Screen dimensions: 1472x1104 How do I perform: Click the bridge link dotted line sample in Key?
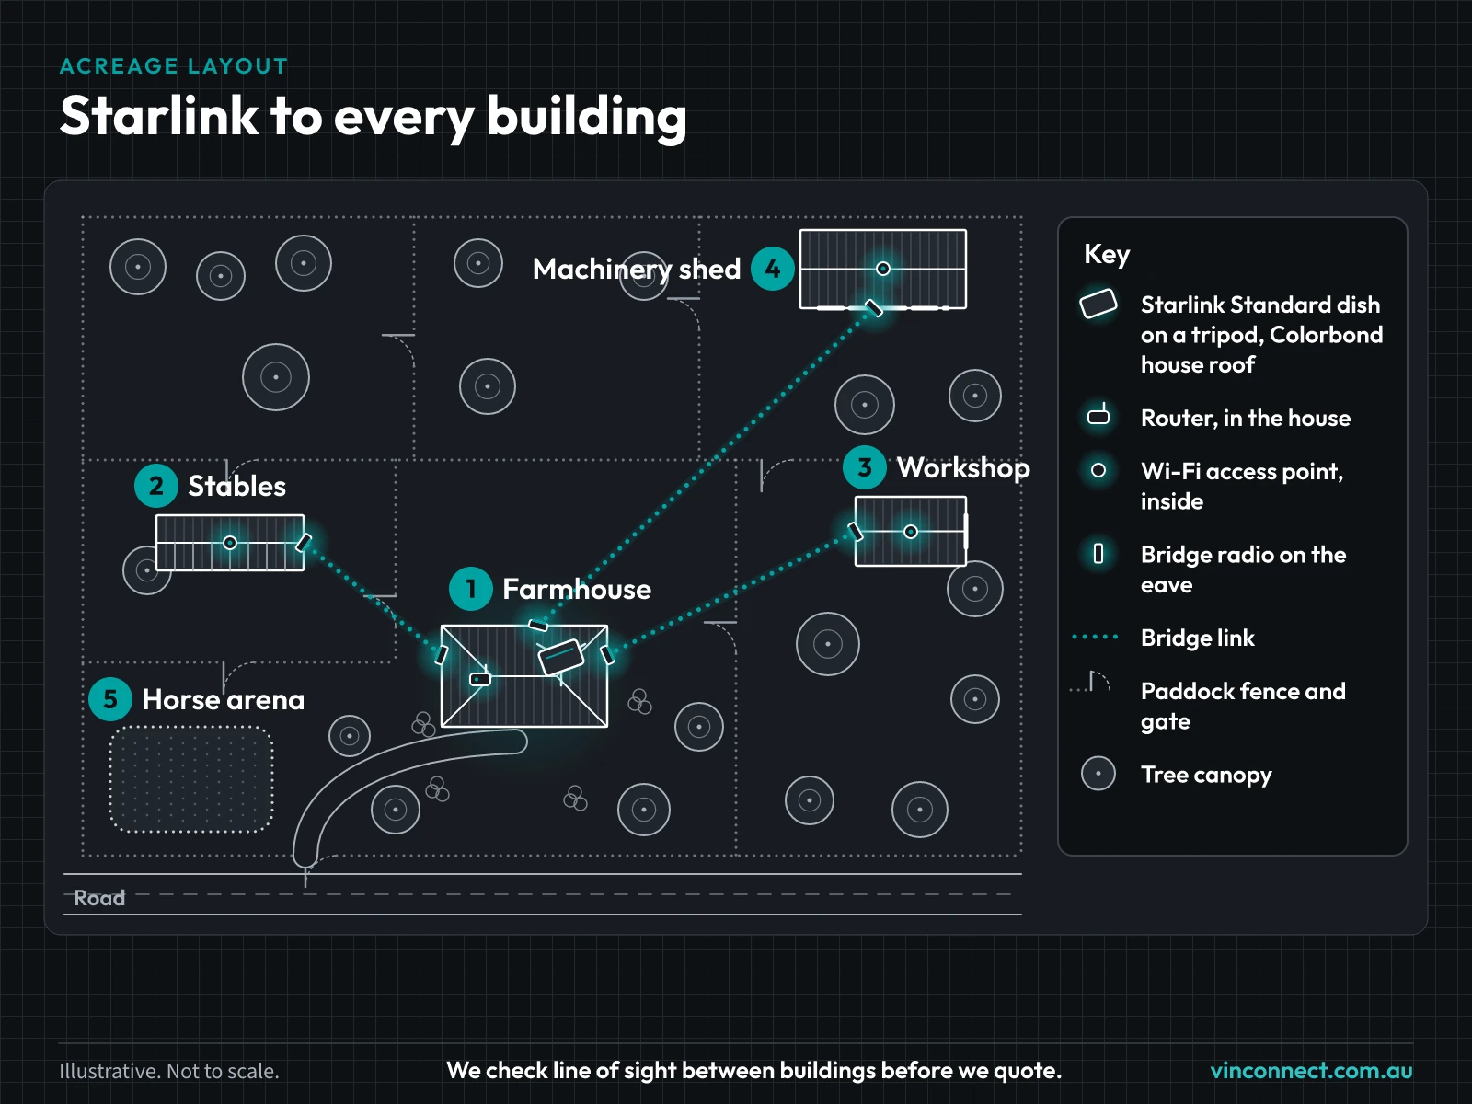pyautogui.click(x=1095, y=637)
